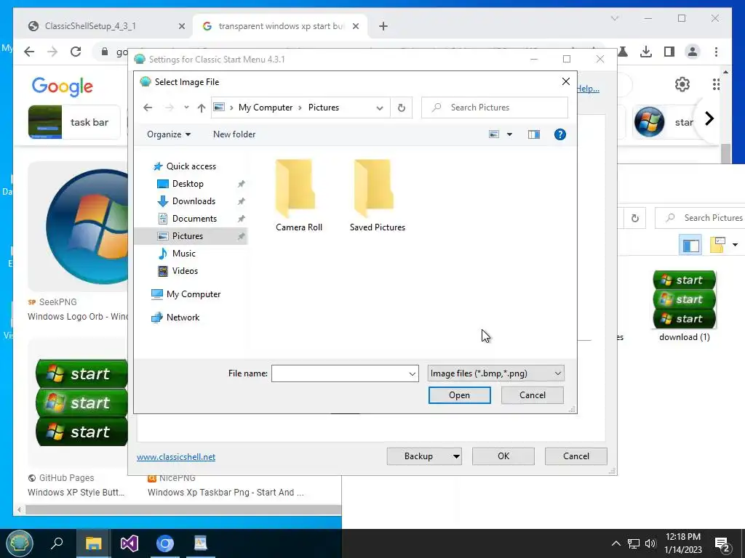Open Visual Studio from taskbar
Screen dimensions: 745x558
pyautogui.click(x=130, y=543)
